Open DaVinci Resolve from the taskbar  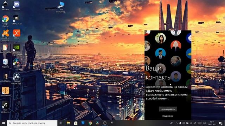click(97, 123)
